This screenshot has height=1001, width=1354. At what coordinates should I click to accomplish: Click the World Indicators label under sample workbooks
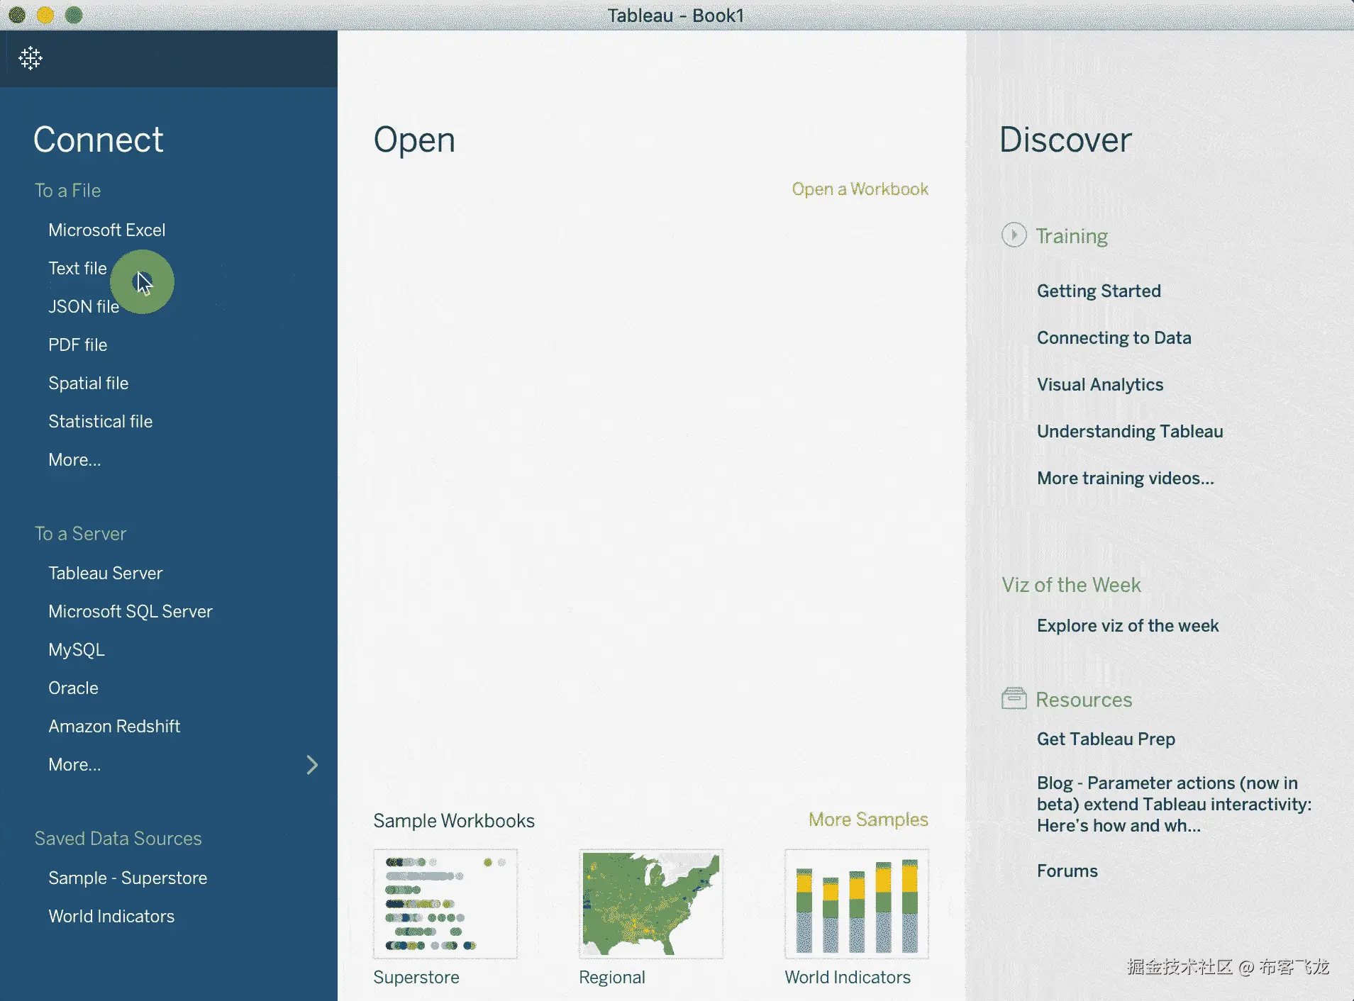[x=848, y=977]
